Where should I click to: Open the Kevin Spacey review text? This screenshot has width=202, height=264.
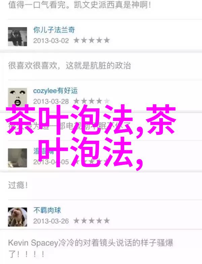[x=91, y=248]
